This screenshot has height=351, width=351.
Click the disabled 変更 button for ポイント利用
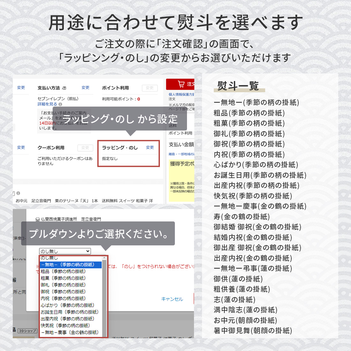(x=150, y=88)
